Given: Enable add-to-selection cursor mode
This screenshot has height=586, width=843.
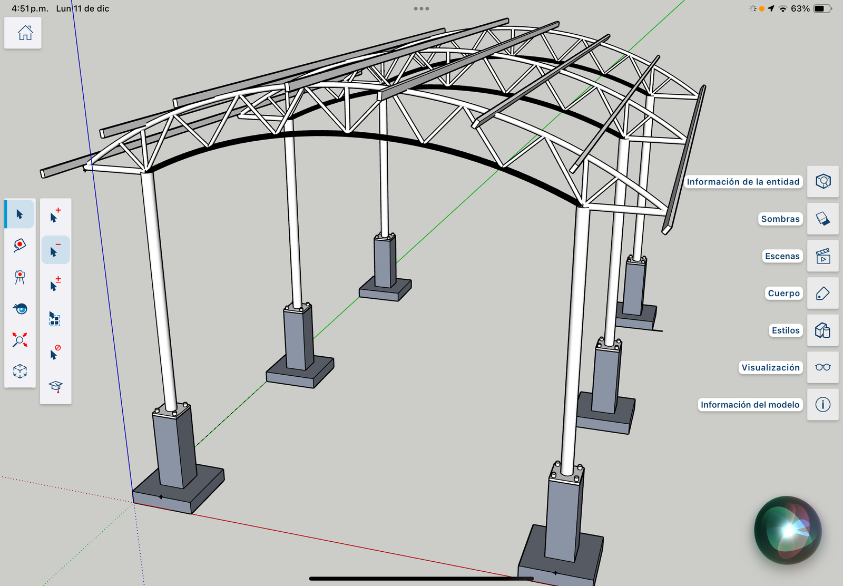Looking at the screenshot, I should (x=55, y=216).
